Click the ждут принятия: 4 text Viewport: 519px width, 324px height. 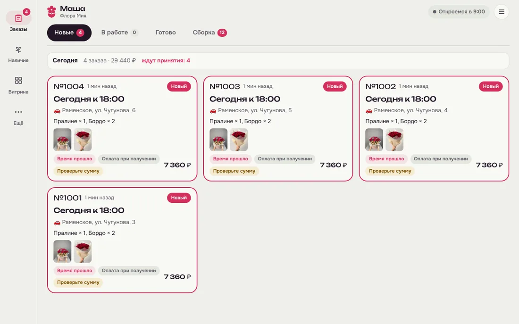tap(166, 60)
